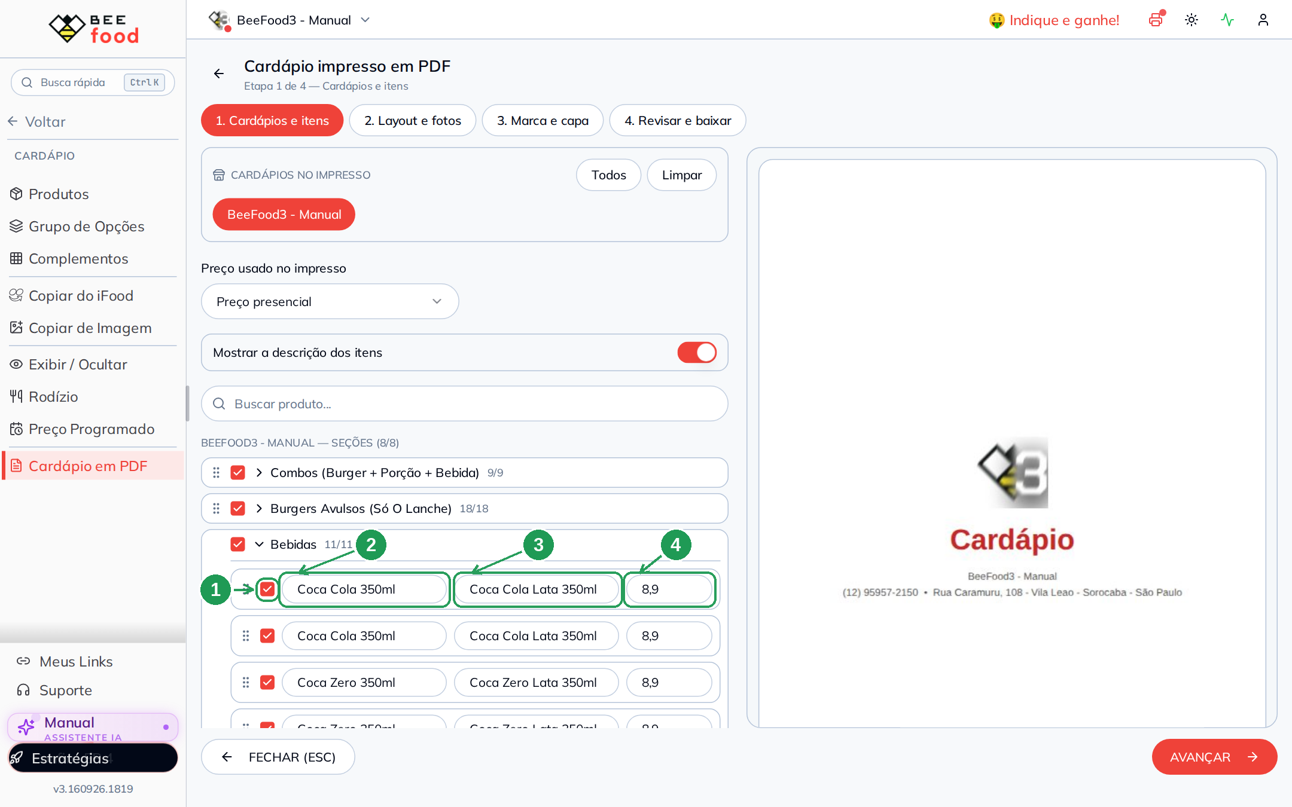
Task: Click the Suporte headset icon
Action: 23,690
